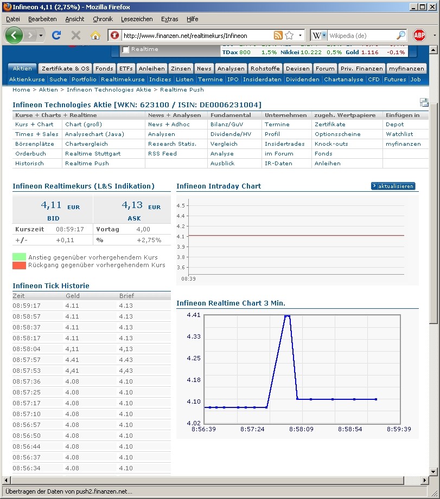440x499 pixels.
Task: Click the green Anstieg legend swatch
Action: pyautogui.click(x=19, y=257)
